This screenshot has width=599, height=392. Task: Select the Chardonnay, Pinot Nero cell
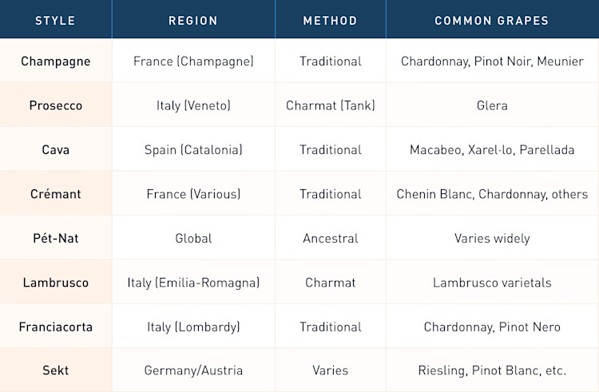(493, 327)
